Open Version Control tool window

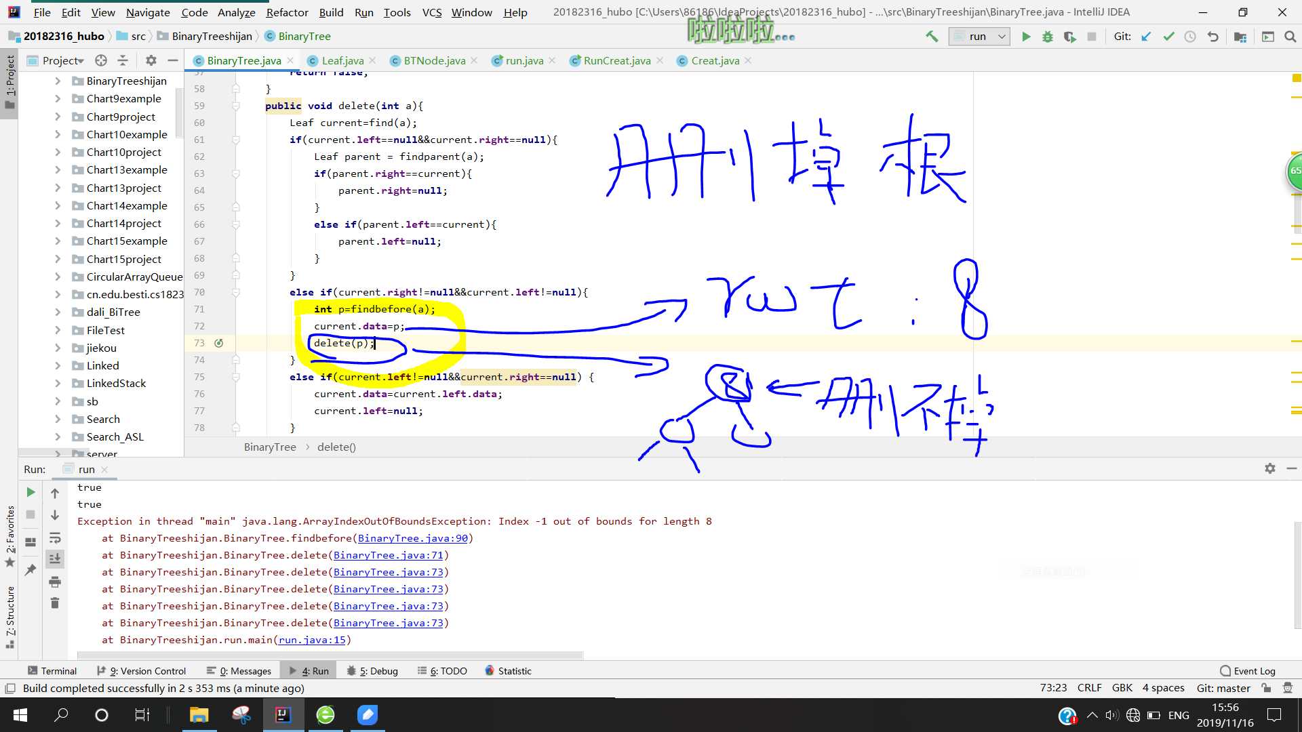point(141,671)
